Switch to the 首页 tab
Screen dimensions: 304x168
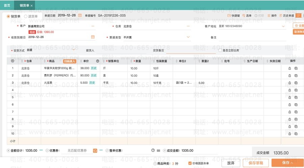[7, 5]
